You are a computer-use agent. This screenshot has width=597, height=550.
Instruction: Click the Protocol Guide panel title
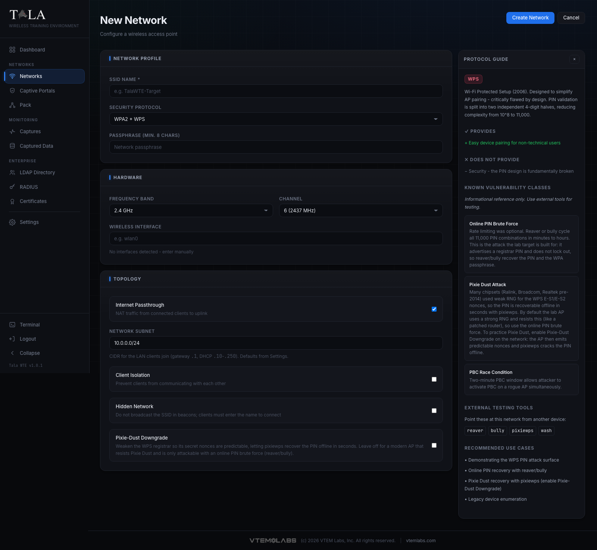coord(486,59)
